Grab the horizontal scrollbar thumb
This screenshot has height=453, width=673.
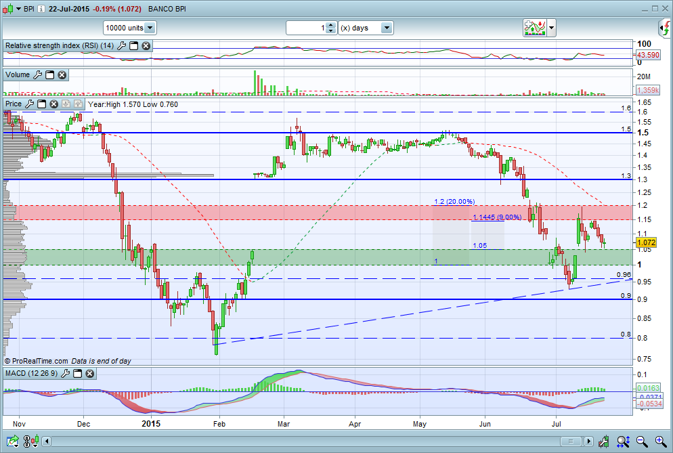pos(571,441)
